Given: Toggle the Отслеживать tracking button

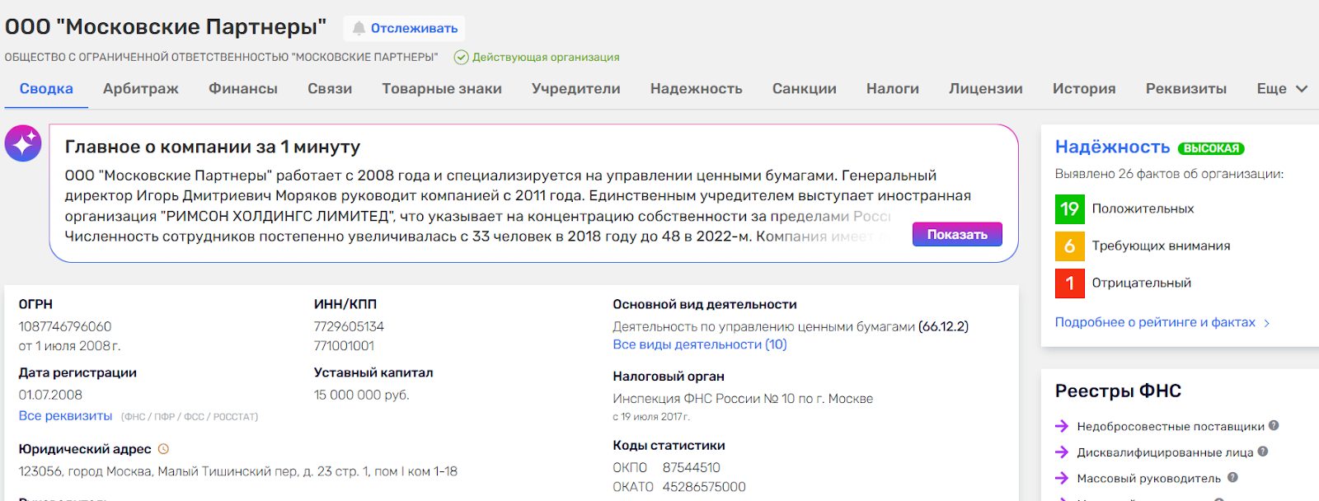Looking at the screenshot, I should [404, 28].
